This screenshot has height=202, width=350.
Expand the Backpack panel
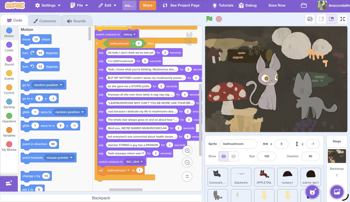click(101, 198)
